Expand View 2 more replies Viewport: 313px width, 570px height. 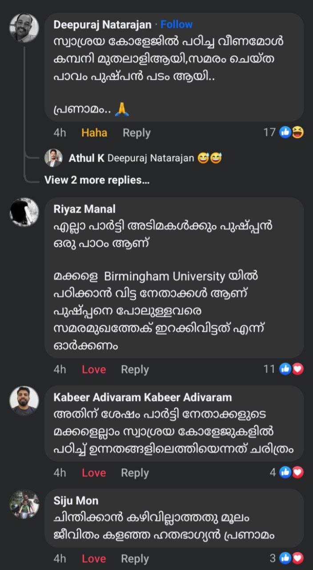pos(96,180)
